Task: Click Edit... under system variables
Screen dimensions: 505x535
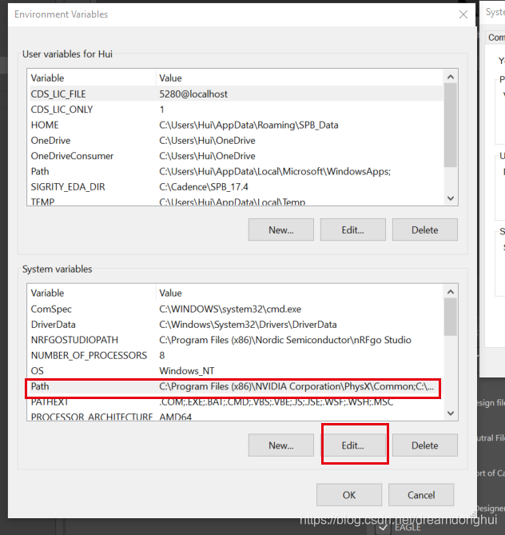Action: coord(353,445)
